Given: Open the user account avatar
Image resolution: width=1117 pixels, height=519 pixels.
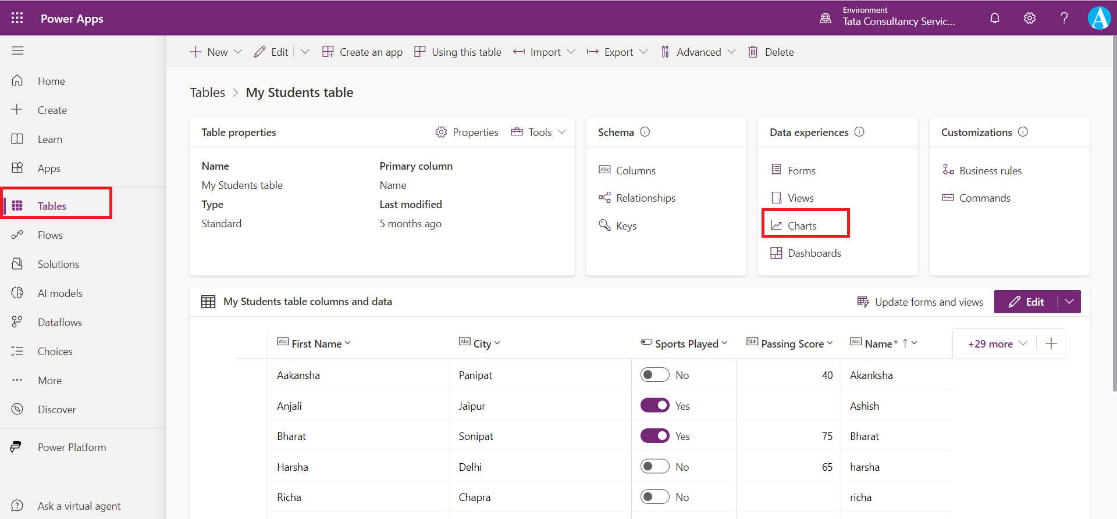Looking at the screenshot, I should pos(1099,18).
